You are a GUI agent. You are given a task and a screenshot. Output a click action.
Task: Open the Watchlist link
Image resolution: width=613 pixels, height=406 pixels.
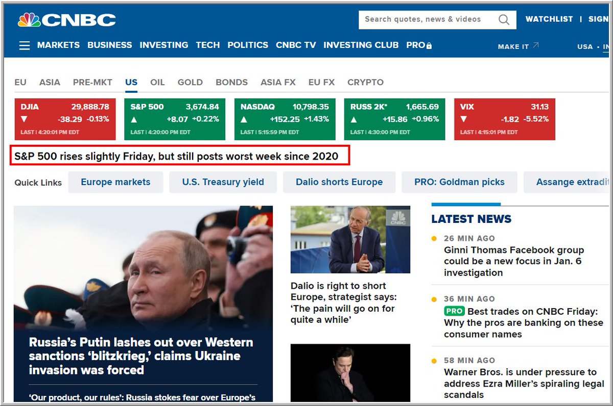[549, 19]
